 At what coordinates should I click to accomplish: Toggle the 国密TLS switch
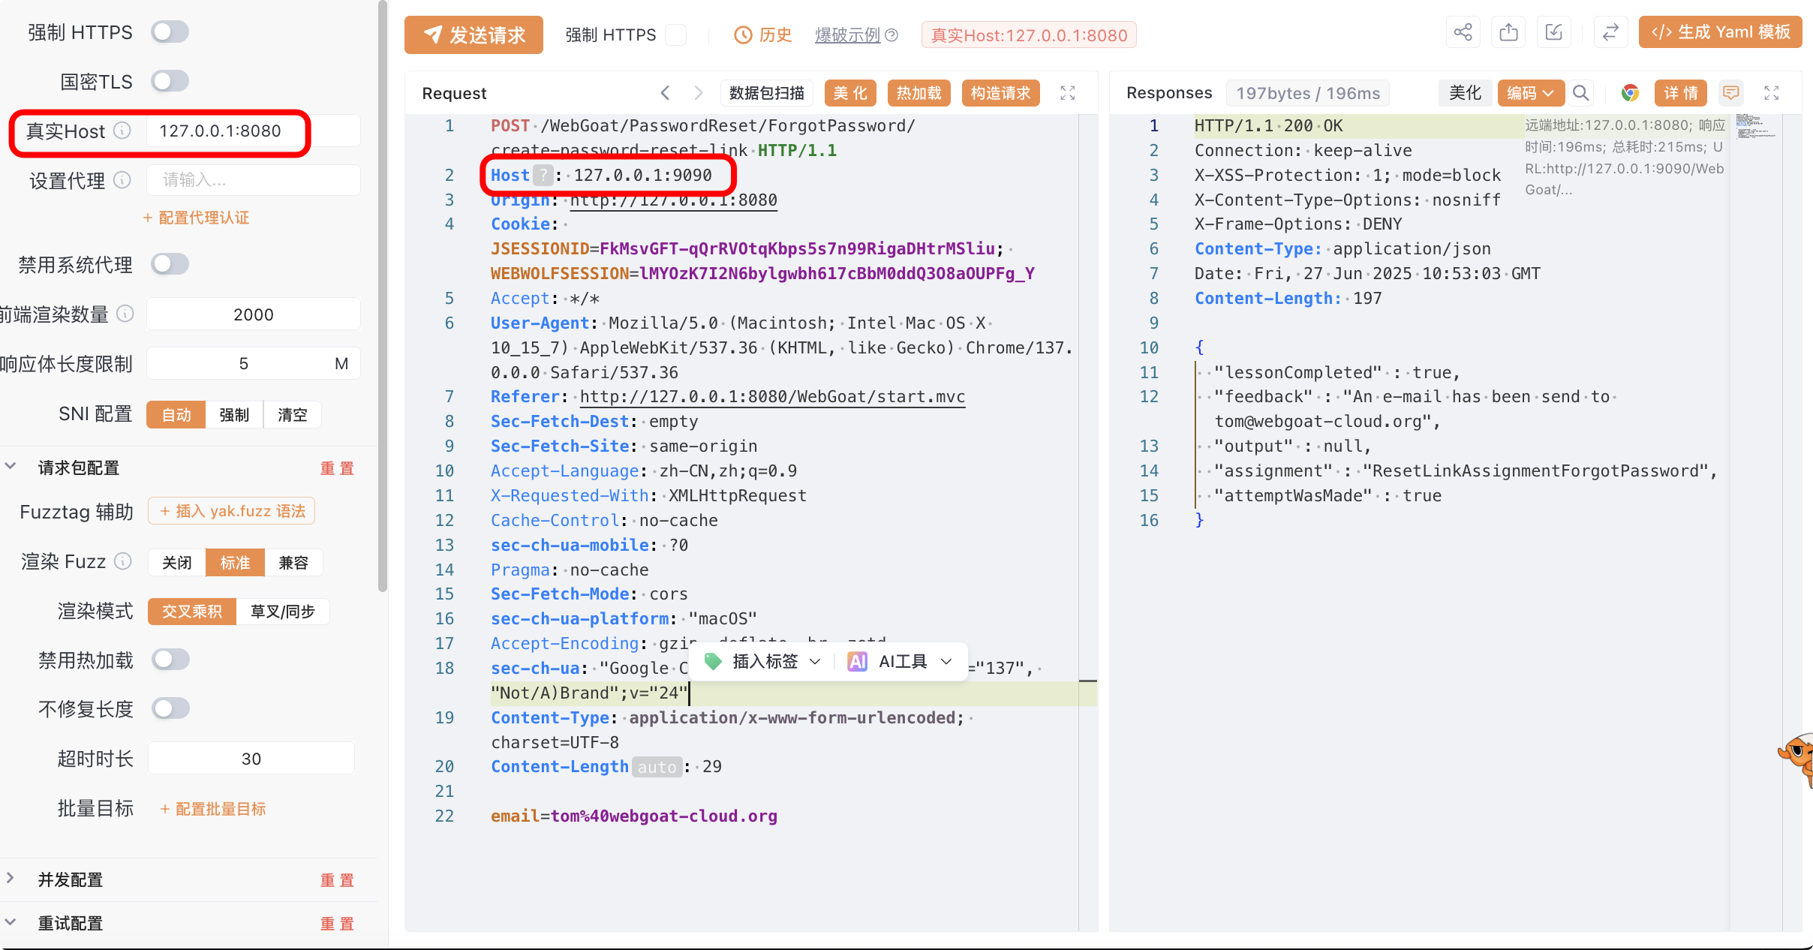click(170, 81)
